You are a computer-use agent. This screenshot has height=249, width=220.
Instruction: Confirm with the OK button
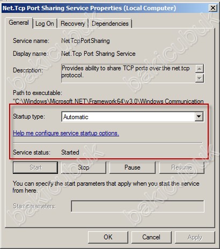108,237
